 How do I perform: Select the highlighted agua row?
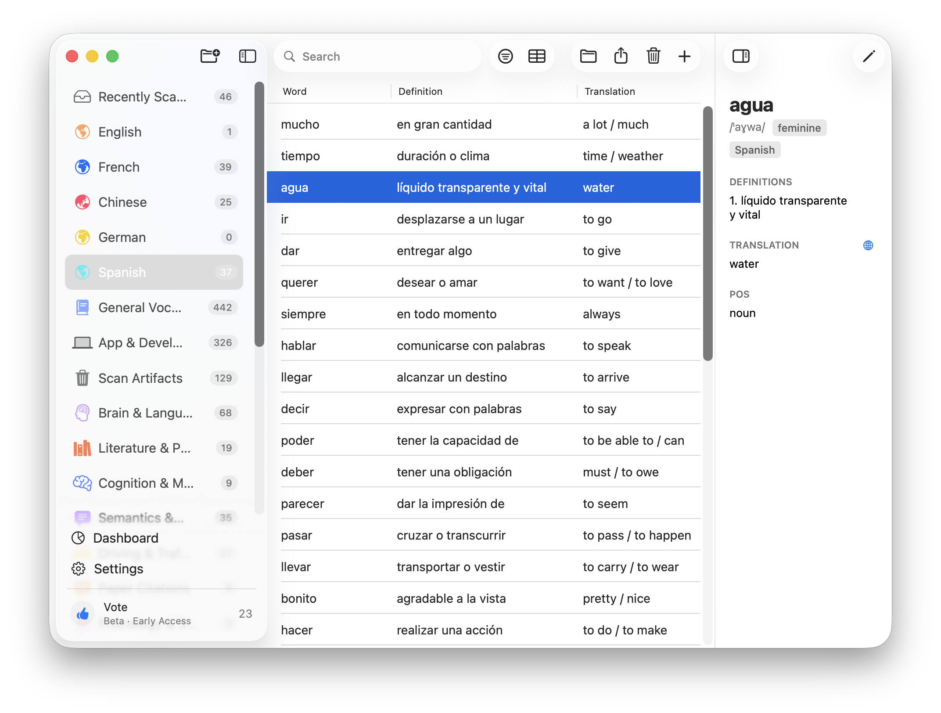pos(484,187)
